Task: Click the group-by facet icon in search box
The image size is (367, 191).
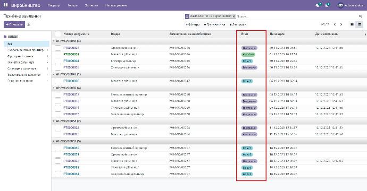Action: tap(187, 16)
